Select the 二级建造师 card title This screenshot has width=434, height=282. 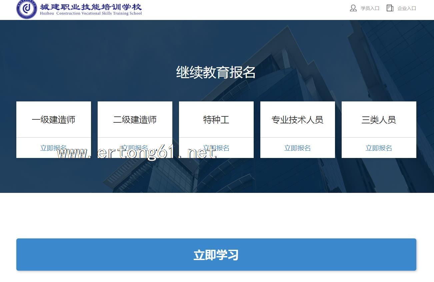click(x=135, y=120)
